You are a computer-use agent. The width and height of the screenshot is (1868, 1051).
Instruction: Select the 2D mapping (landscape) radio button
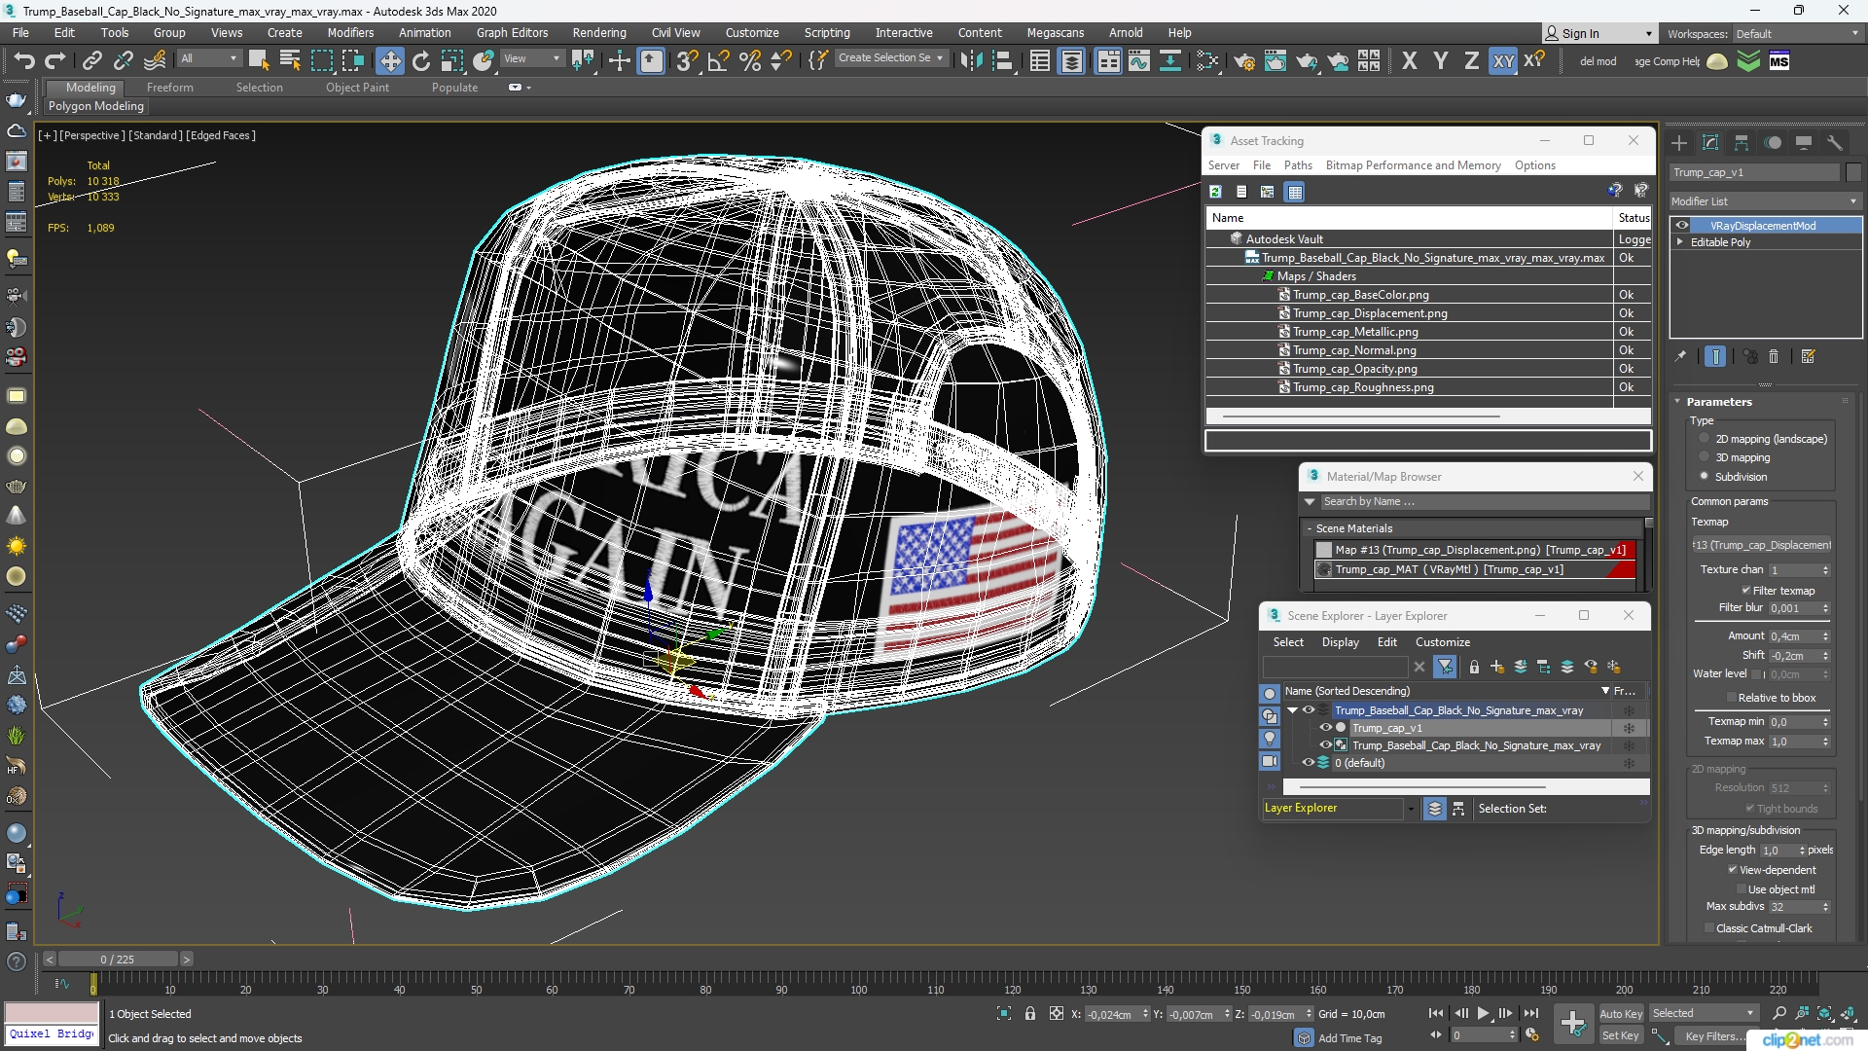1704,439
